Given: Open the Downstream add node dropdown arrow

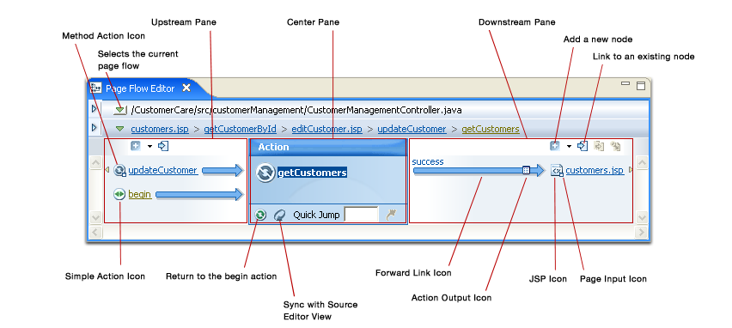Looking at the screenshot, I should (x=569, y=147).
